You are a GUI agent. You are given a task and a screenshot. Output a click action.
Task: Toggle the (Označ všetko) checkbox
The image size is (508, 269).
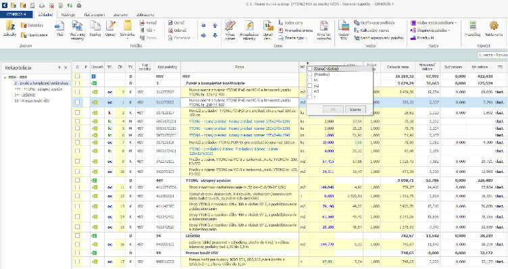point(309,69)
